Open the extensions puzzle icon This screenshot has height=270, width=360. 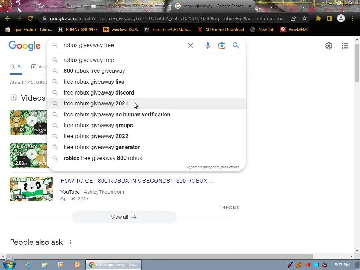[x=318, y=18]
